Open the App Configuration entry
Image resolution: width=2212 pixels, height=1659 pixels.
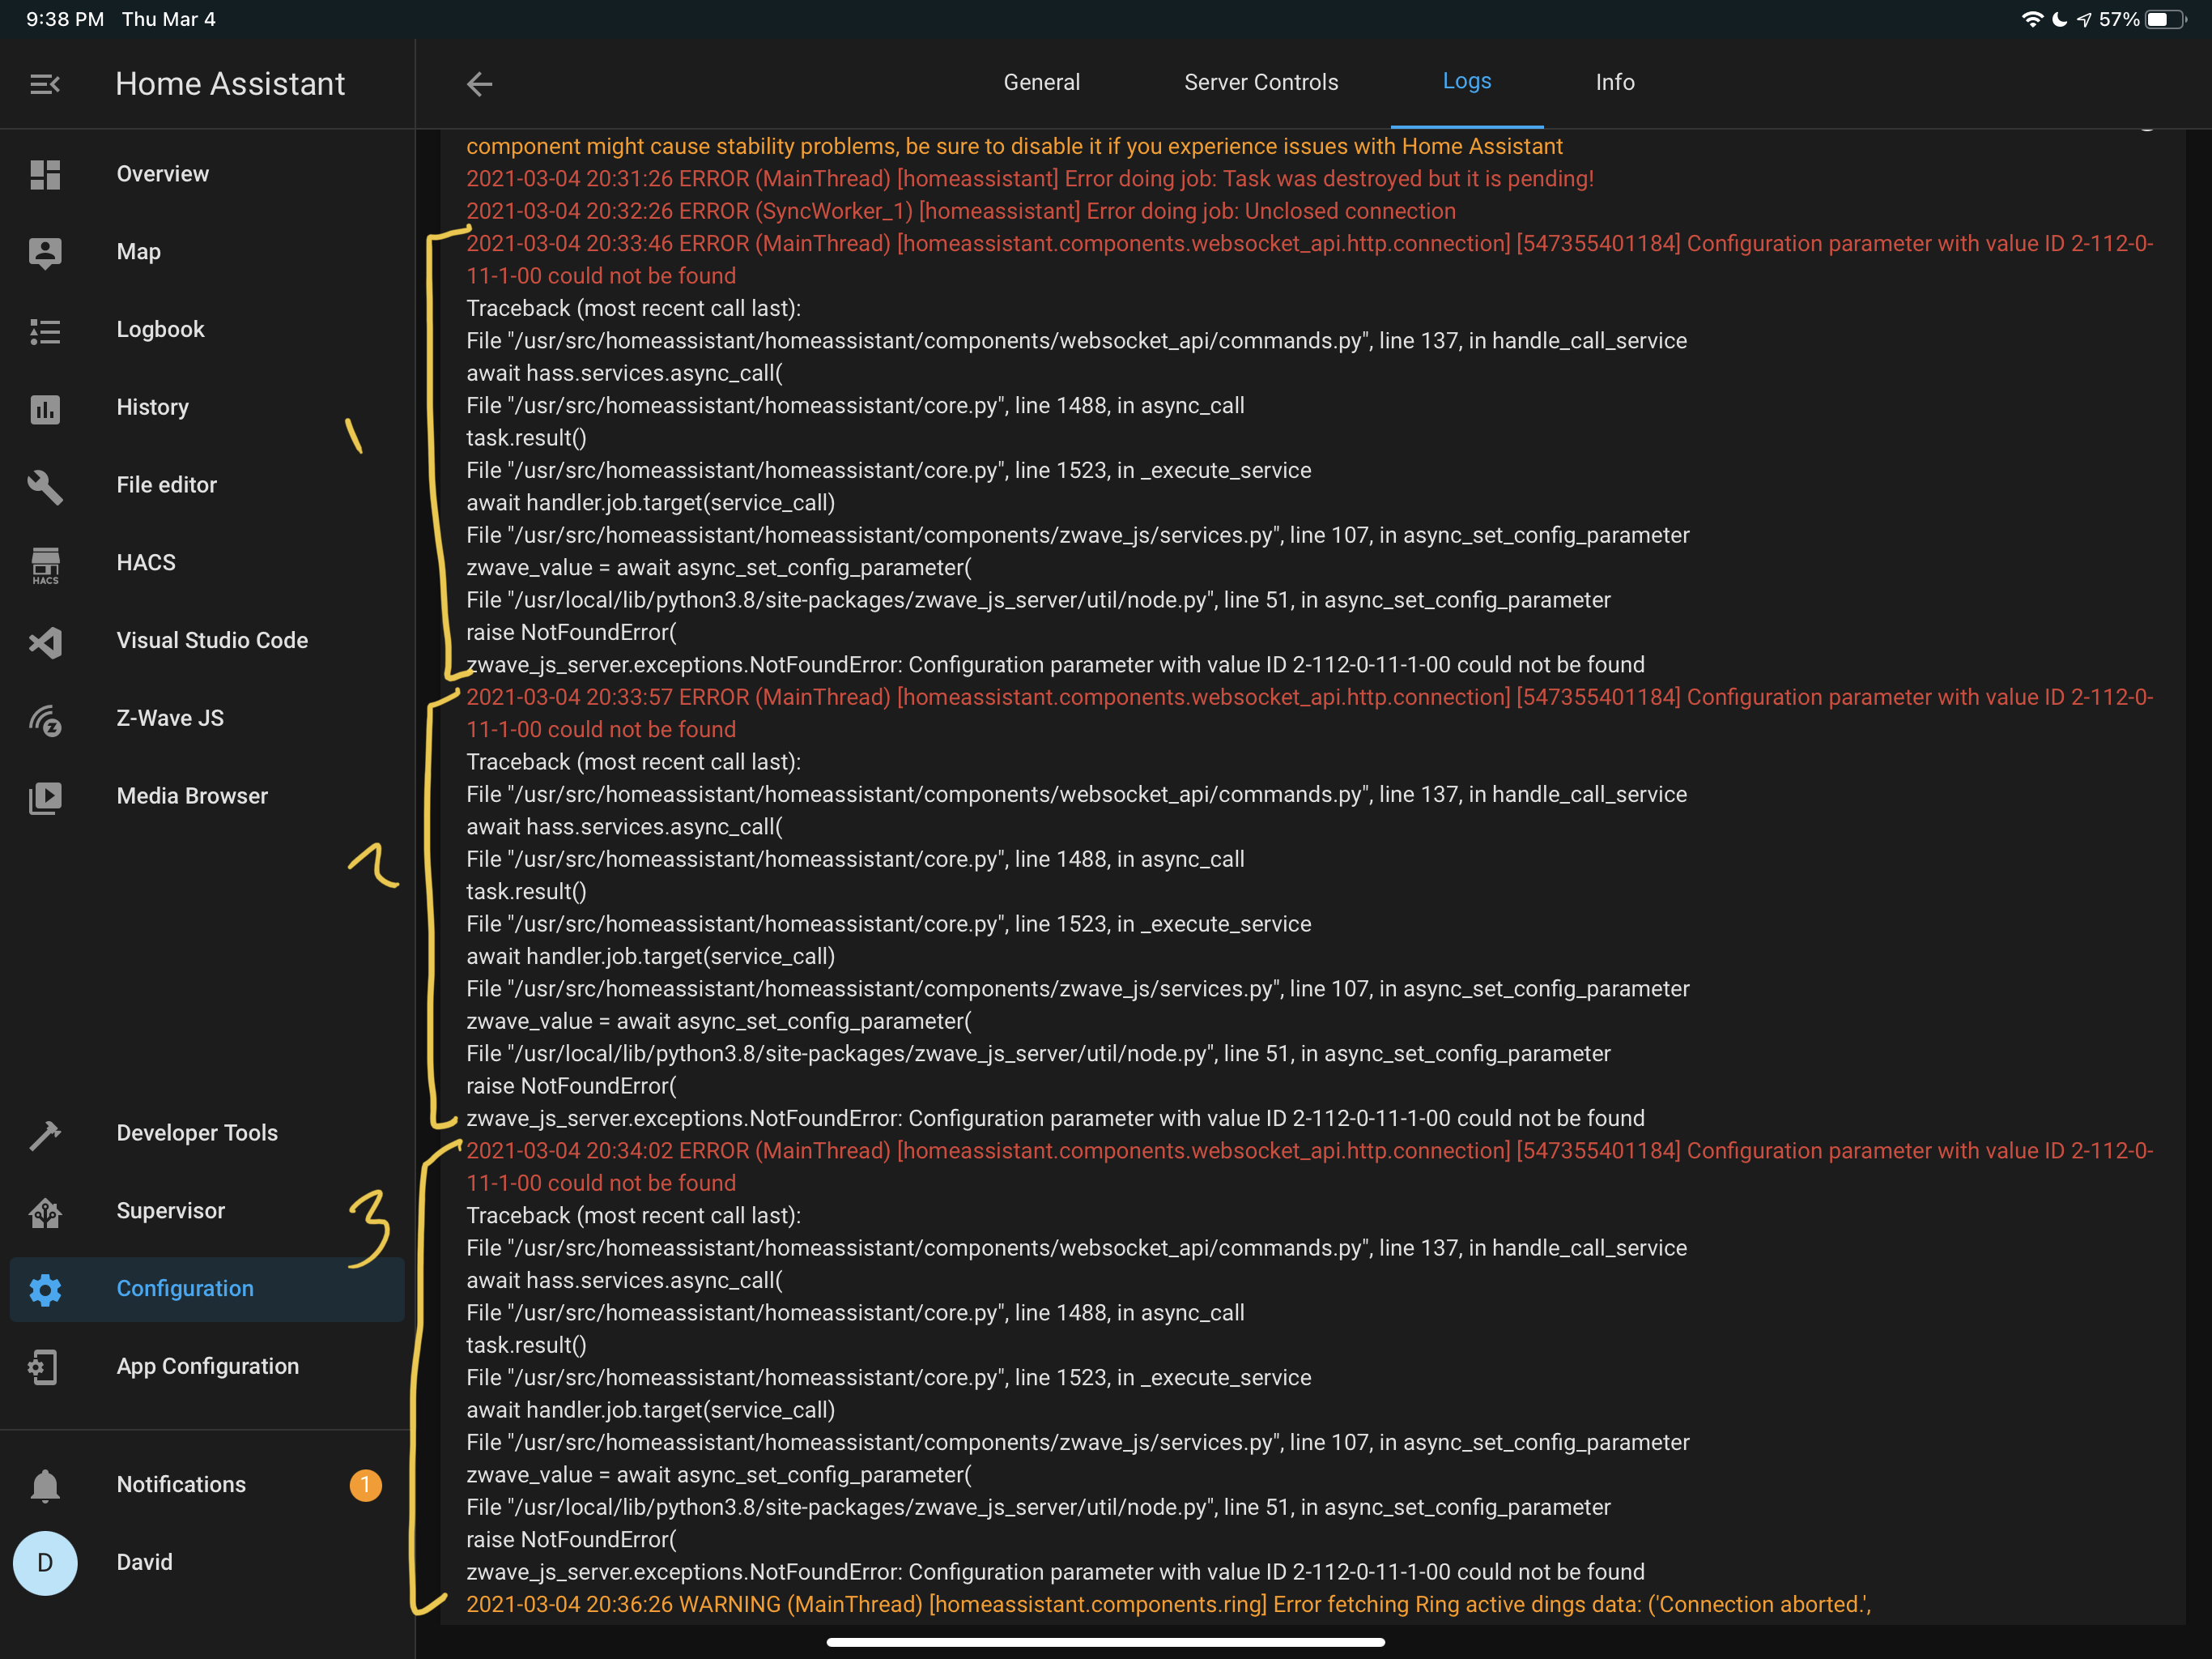pos(207,1367)
